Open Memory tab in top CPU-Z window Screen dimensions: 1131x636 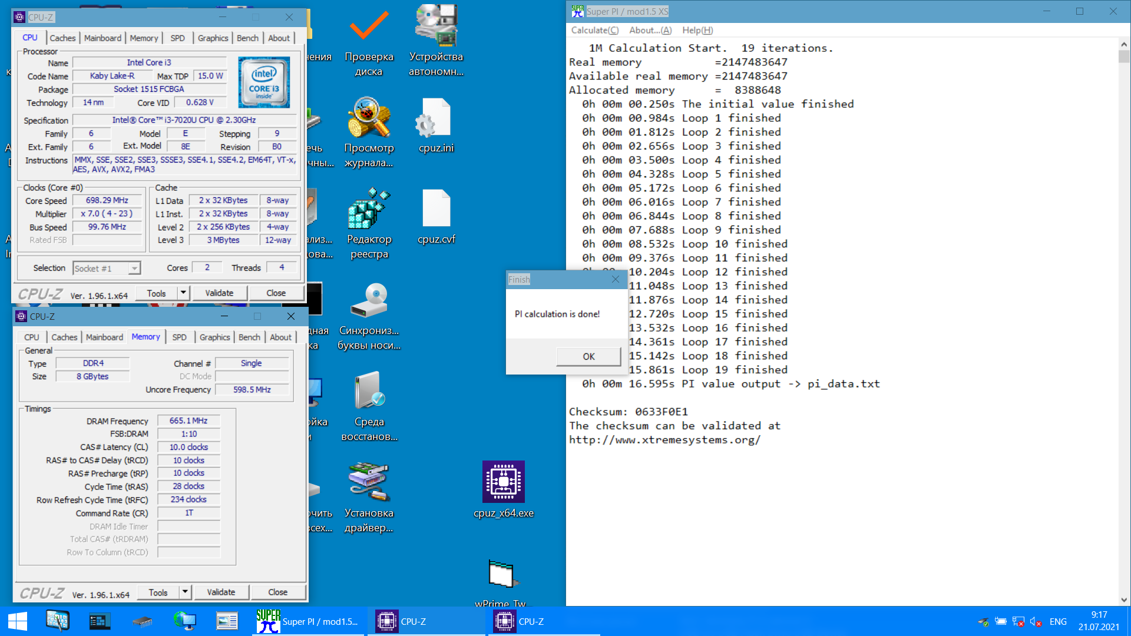tap(144, 38)
